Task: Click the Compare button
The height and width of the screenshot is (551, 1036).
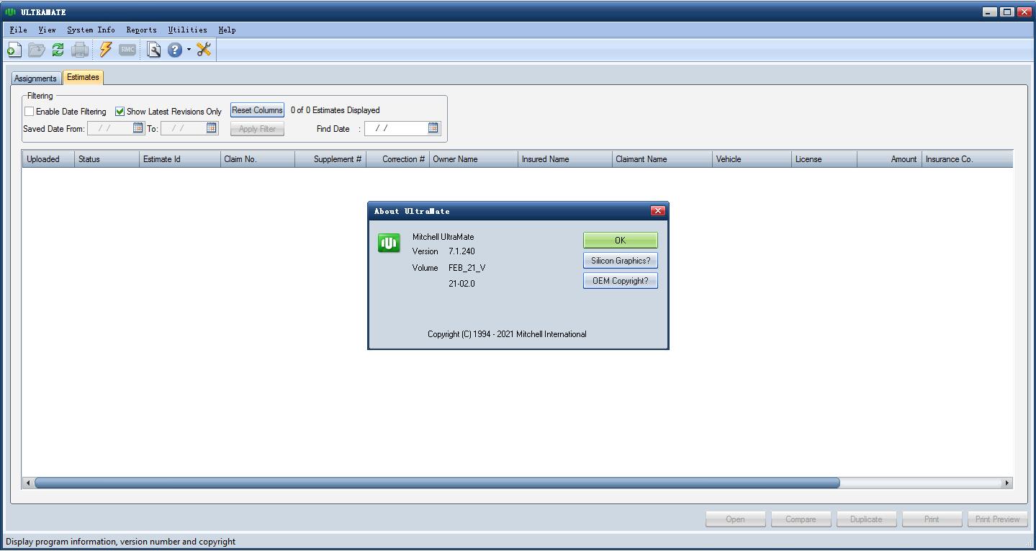Action: (801, 519)
